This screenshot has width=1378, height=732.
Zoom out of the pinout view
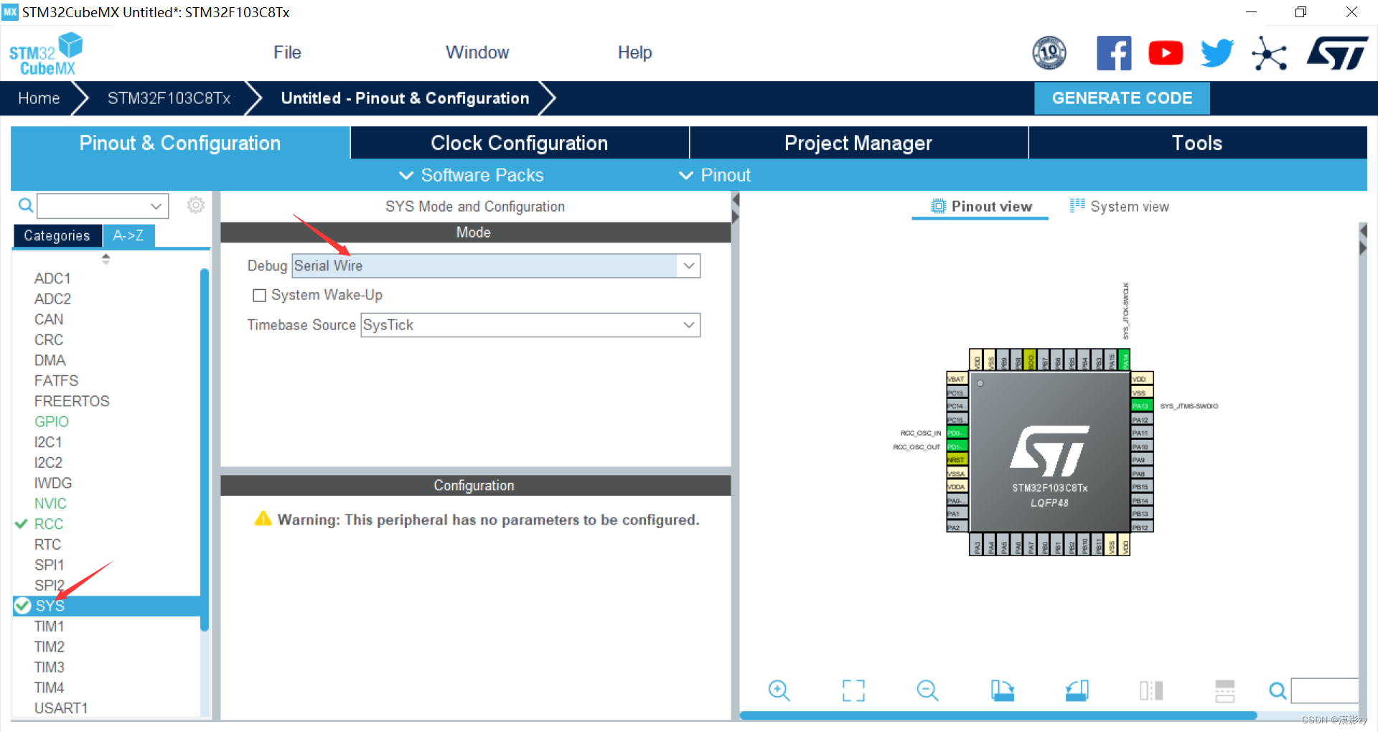coord(927,690)
